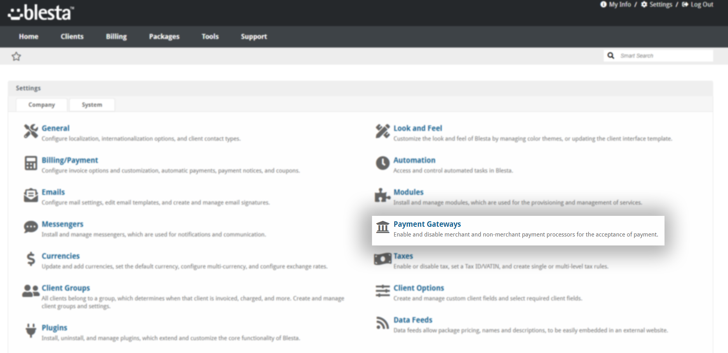Click the Log Out link

[x=702, y=5]
